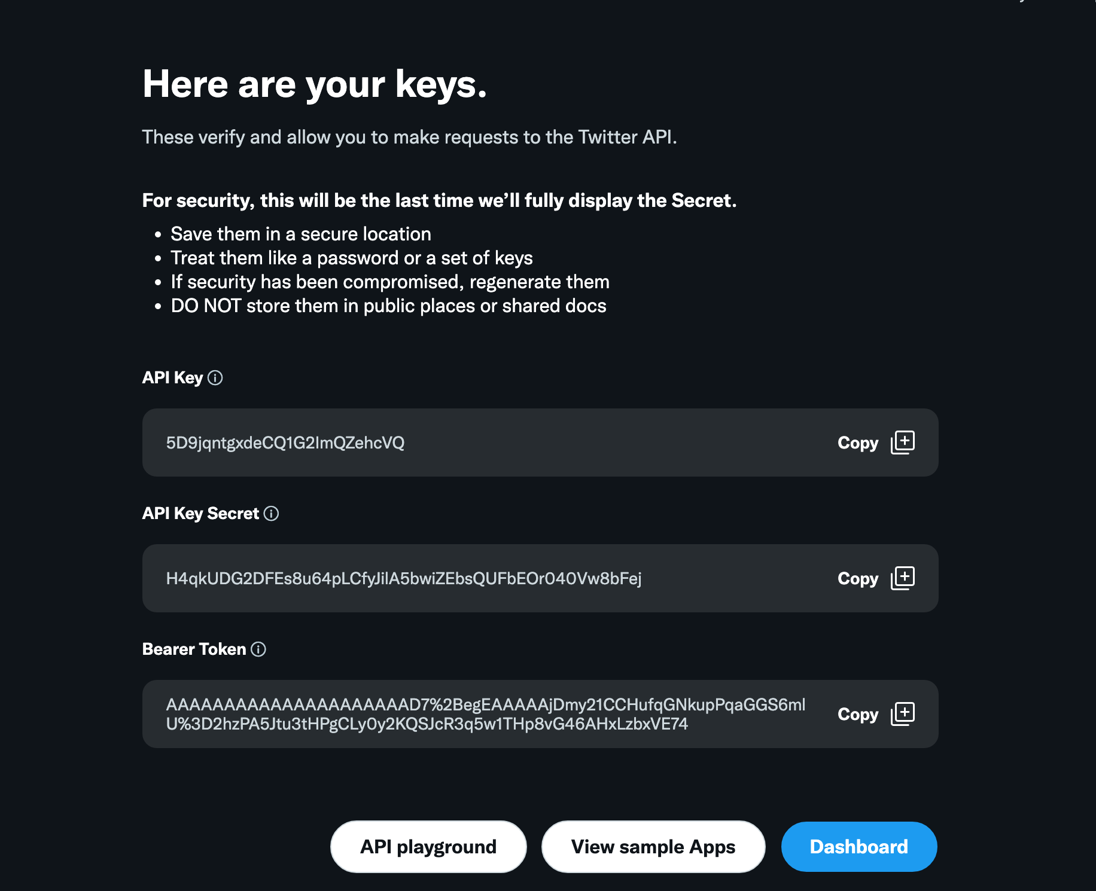This screenshot has height=891, width=1096.
Task: Open the API Key Secret info tooltip icon
Action: pyautogui.click(x=272, y=513)
